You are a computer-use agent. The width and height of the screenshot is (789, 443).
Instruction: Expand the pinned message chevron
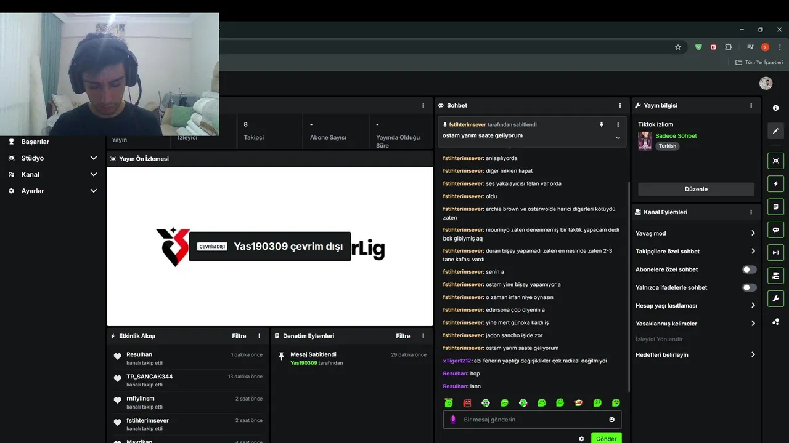coord(618,138)
